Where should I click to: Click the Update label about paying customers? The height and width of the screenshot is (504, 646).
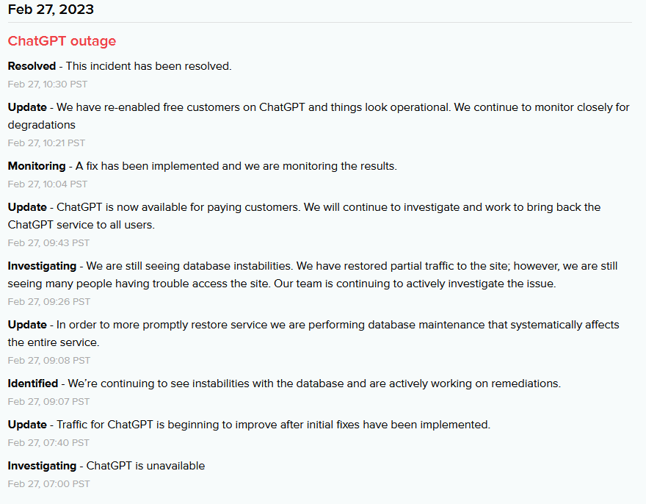[x=27, y=207]
